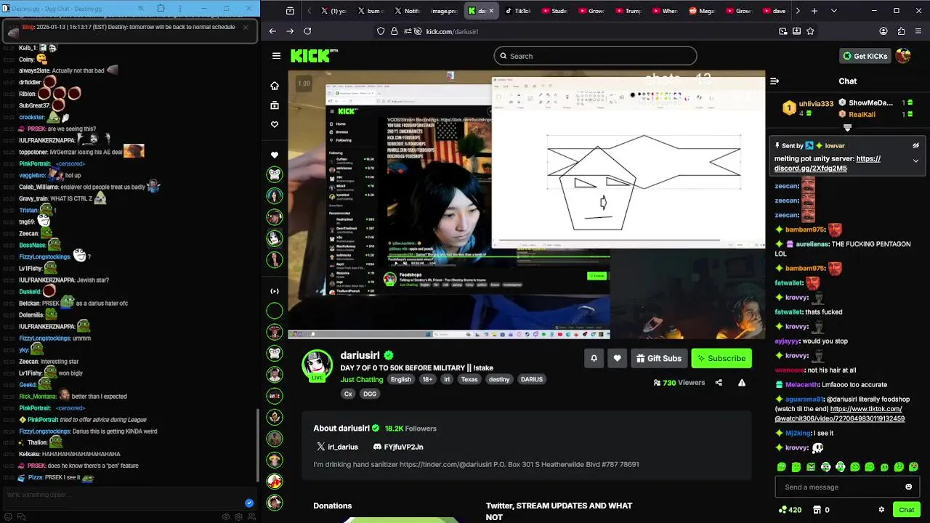The width and height of the screenshot is (930, 523).
Task: Open the Browse icon in Kick sidebar
Action: pos(275,105)
